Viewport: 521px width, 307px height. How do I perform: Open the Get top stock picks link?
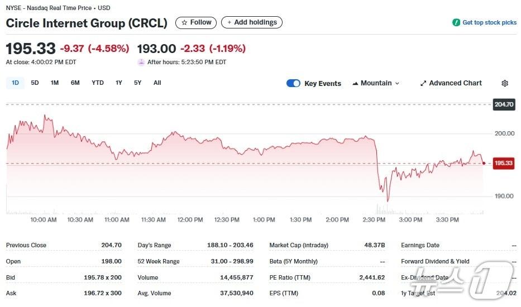[489, 22]
